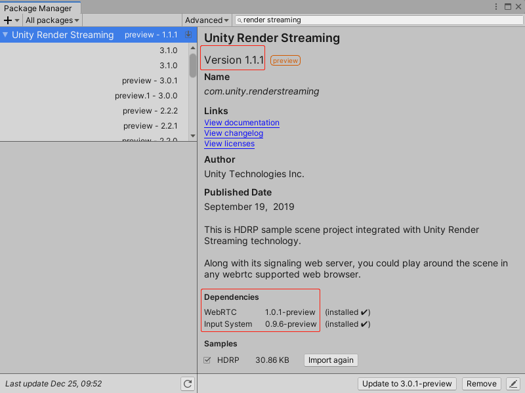Toggle the HDRP sample checkbox
525x393 pixels.
(207, 360)
